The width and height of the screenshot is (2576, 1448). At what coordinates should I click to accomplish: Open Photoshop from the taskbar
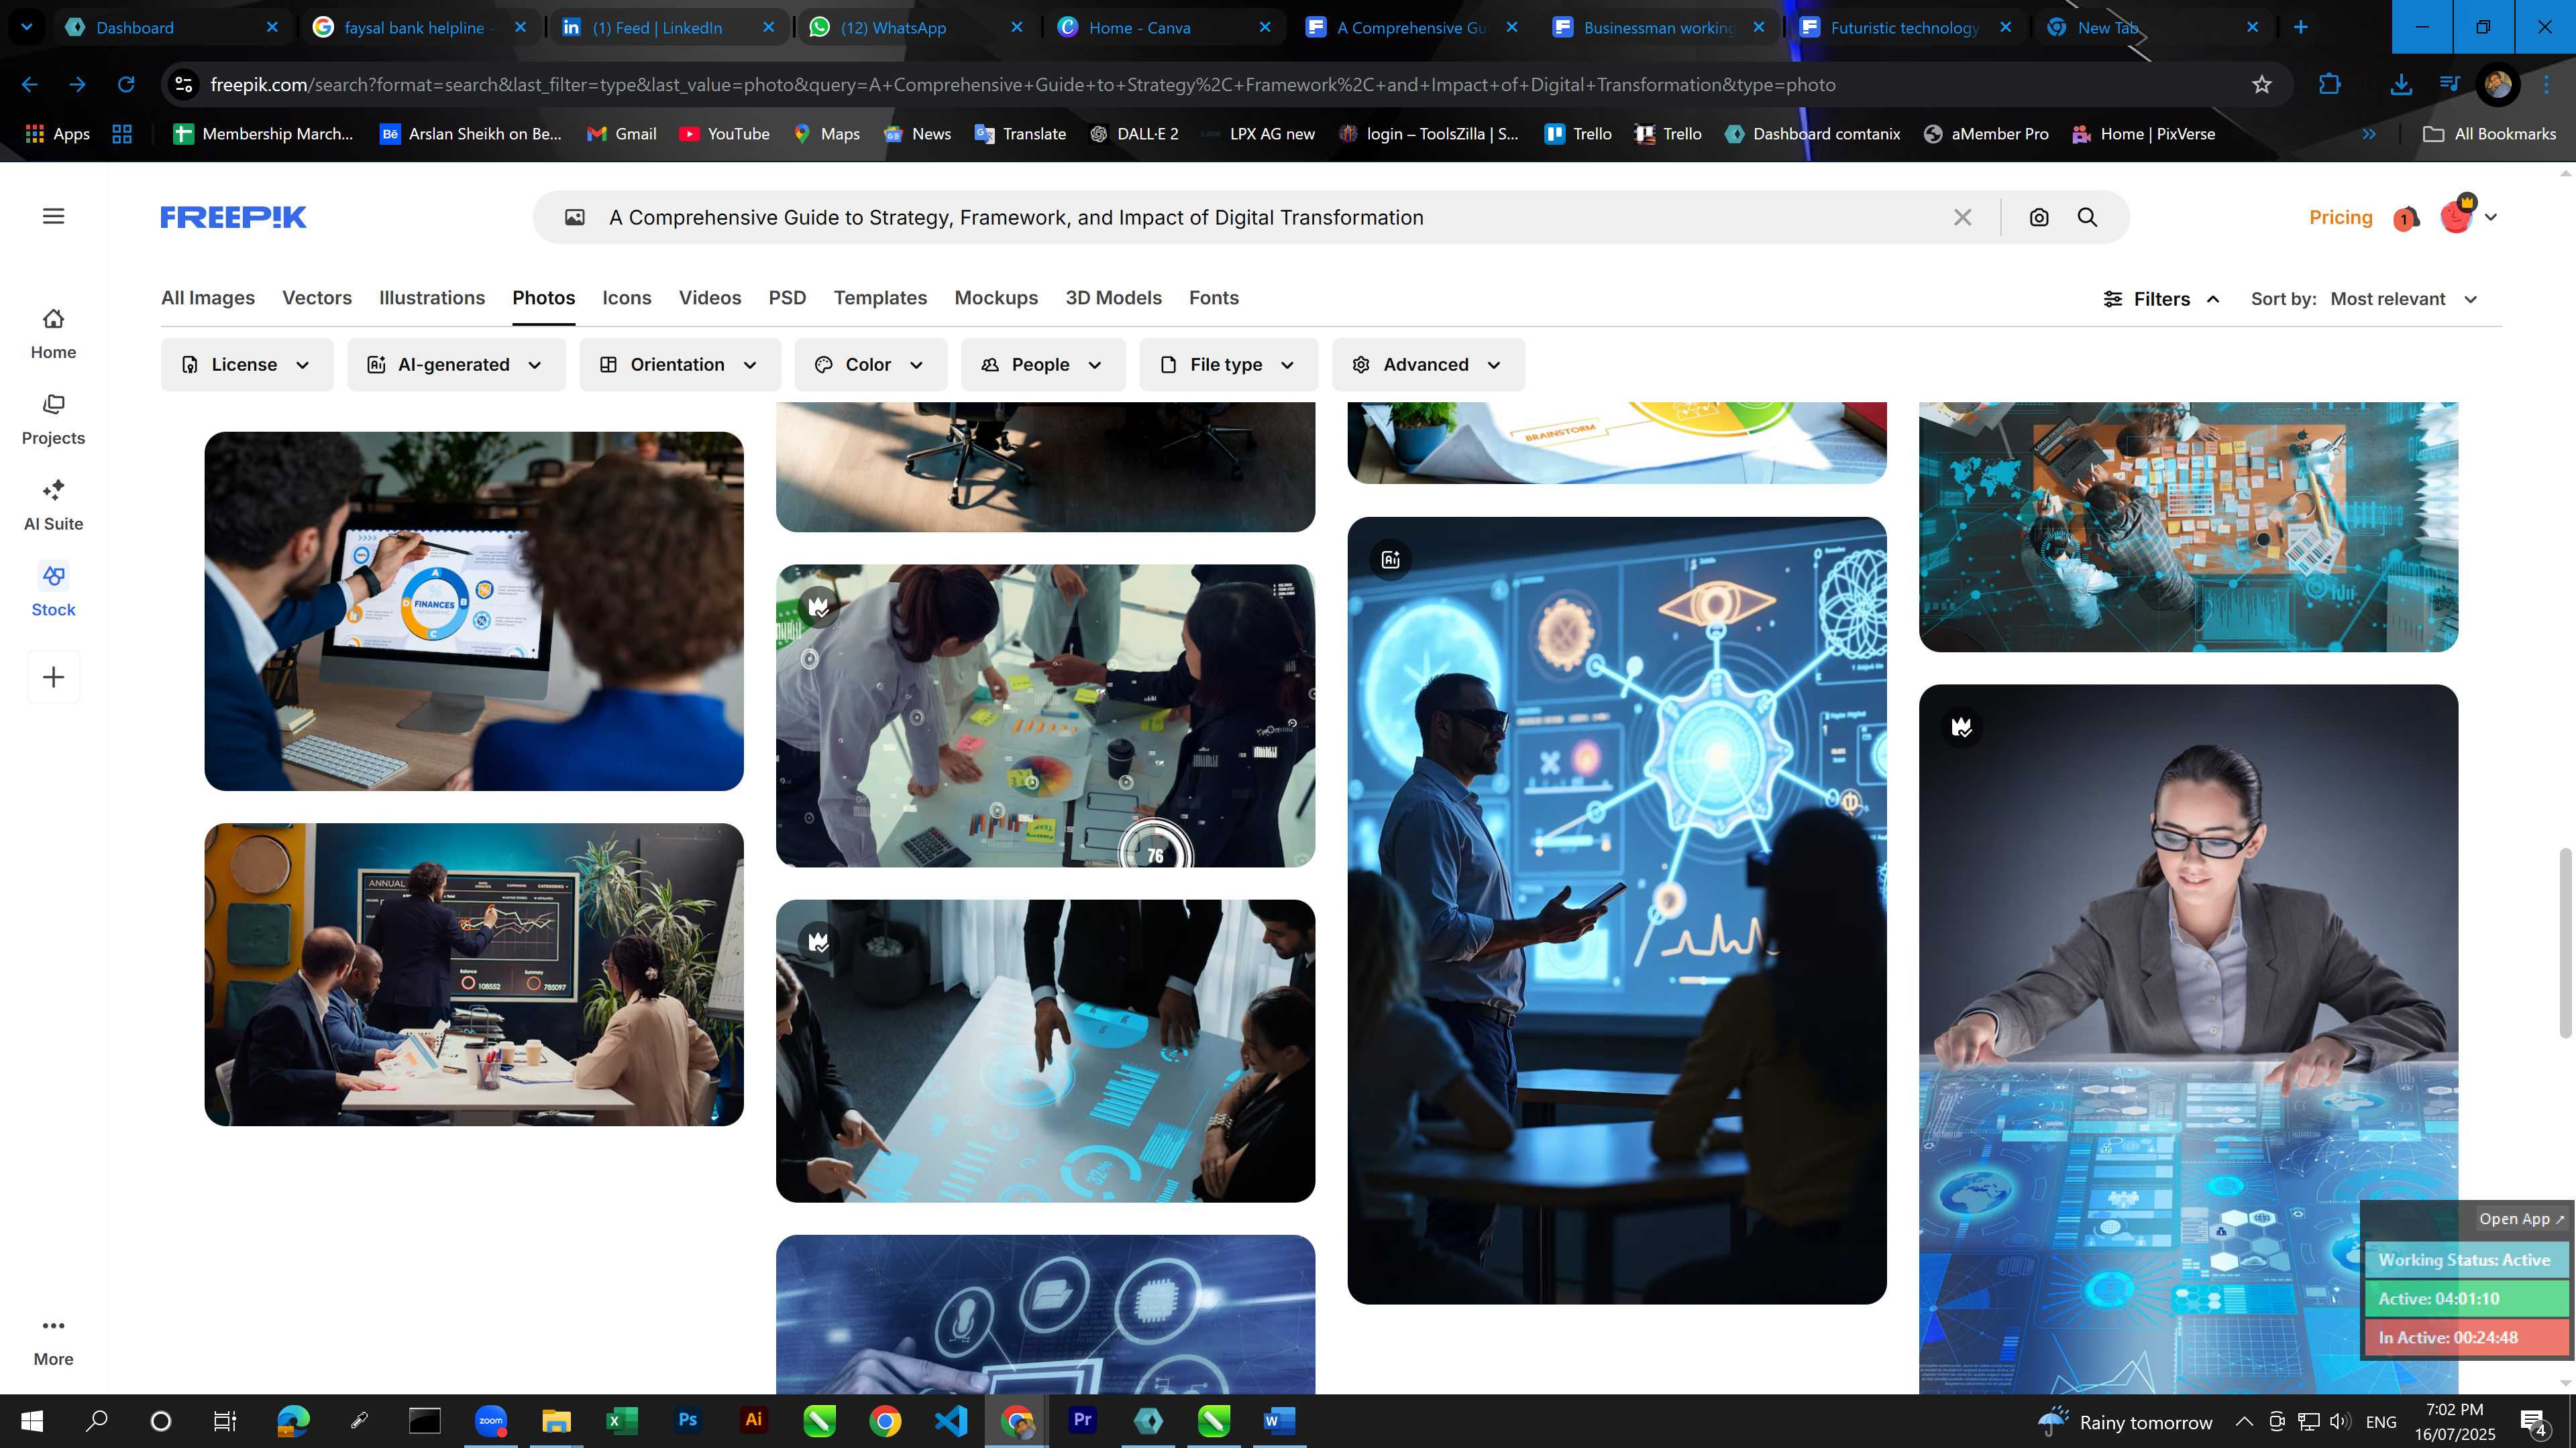(x=688, y=1420)
